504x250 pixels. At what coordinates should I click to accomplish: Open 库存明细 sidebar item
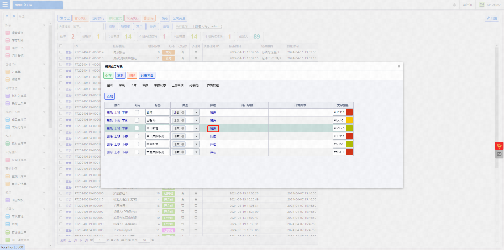point(18,40)
